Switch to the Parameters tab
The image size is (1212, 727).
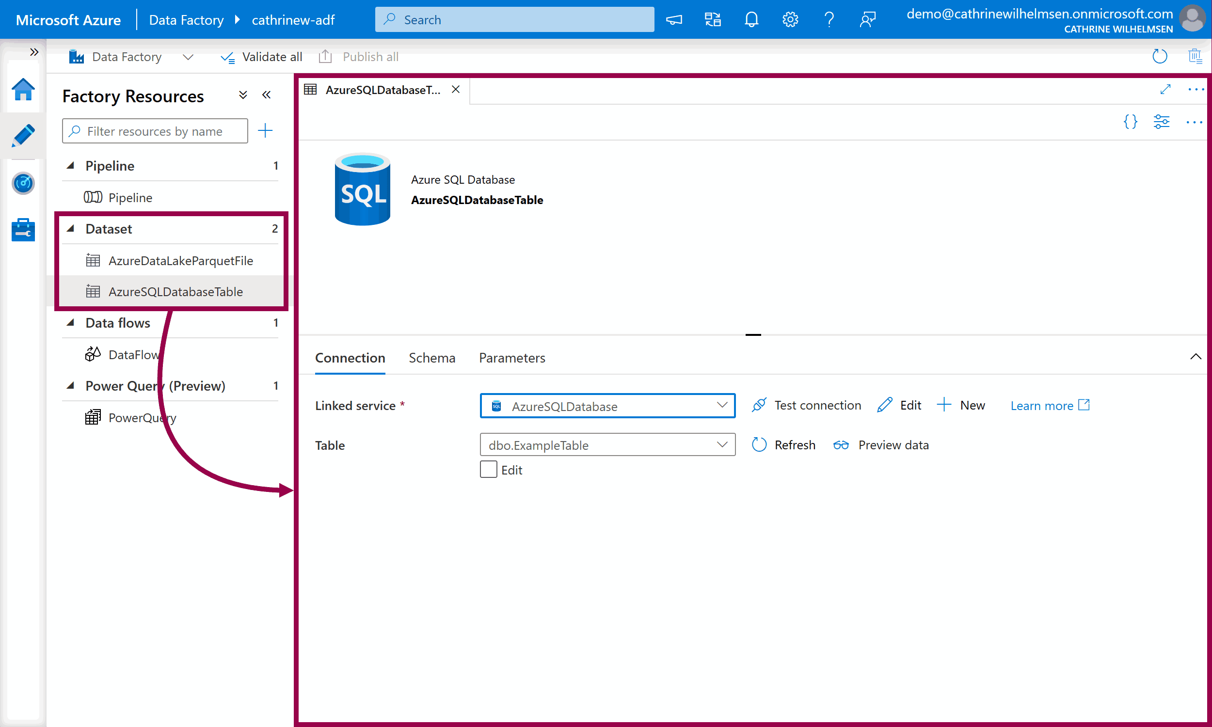(x=511, y=358)
